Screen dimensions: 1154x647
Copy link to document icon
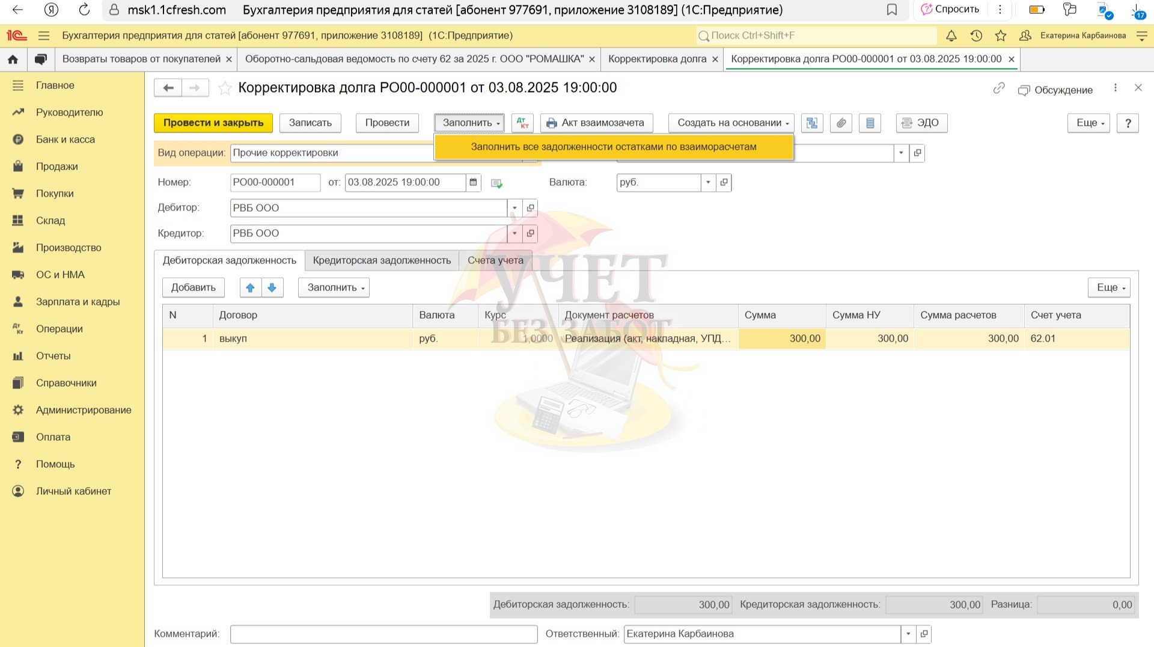[998, 88]
